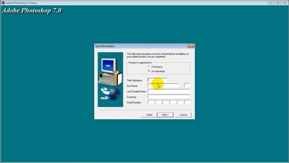Proceed with the Next button

(165, 115)
